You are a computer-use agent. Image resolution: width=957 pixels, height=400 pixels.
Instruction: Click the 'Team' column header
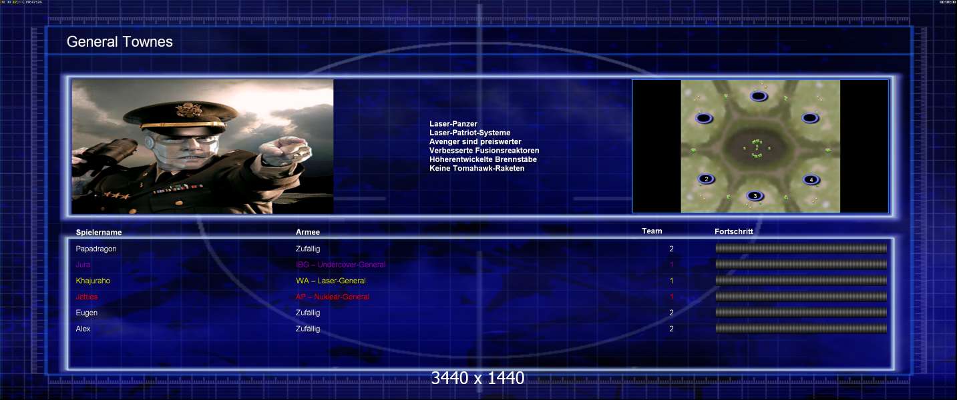tap(652, 231)
